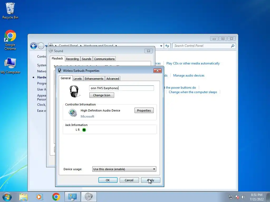Click the green jack indicator icon

click(84, 130)
